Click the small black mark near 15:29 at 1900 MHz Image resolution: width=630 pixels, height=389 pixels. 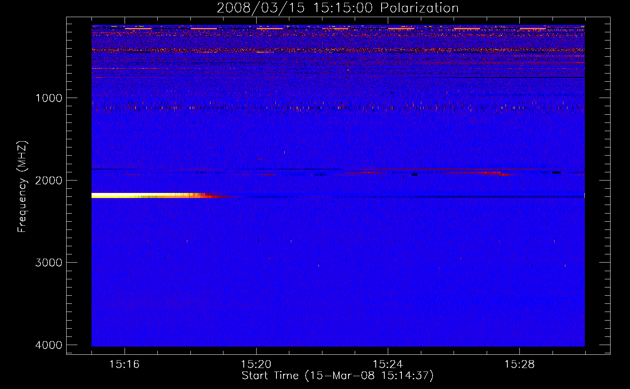pyautogui.click(x=556, y=172)
